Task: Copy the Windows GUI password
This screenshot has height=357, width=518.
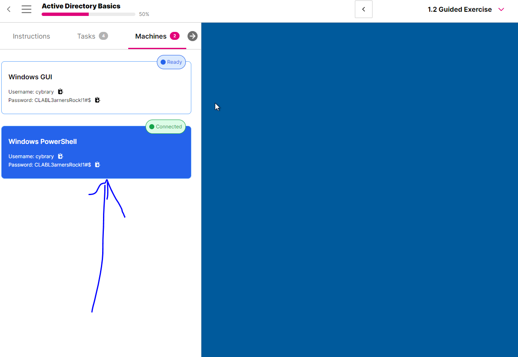Action: [x=98, y=100]
